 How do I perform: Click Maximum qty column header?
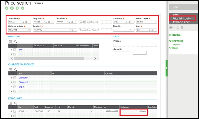tap(106, 107)
